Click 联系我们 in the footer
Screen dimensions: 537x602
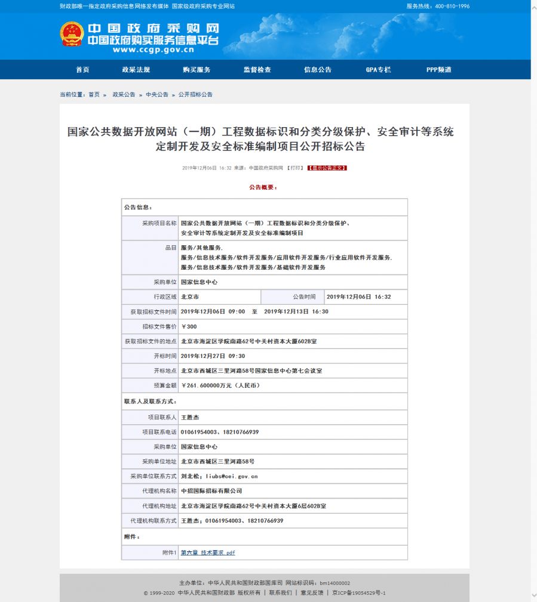280,593
